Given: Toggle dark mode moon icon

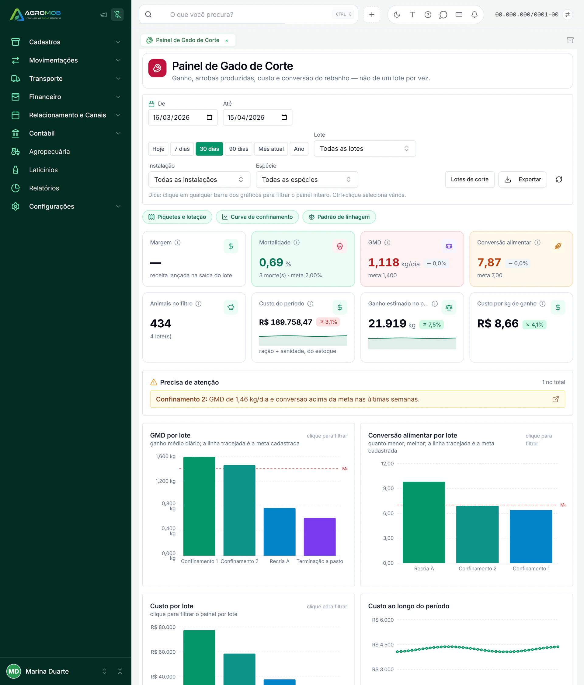Looking at the screenshot, I should coord(397,15).
